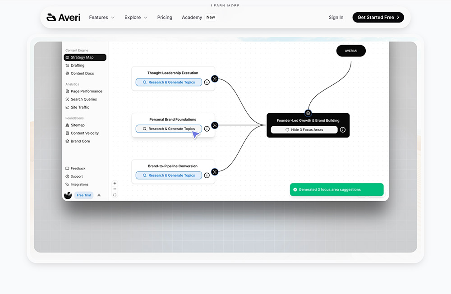This screenshot has height=294, width=451.
Task: Open info icon on Brand-to-Pipeline Conversion card
Action: 207,175
